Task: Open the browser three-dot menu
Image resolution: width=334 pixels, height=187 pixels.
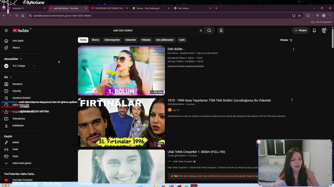Action: (330, 16)
